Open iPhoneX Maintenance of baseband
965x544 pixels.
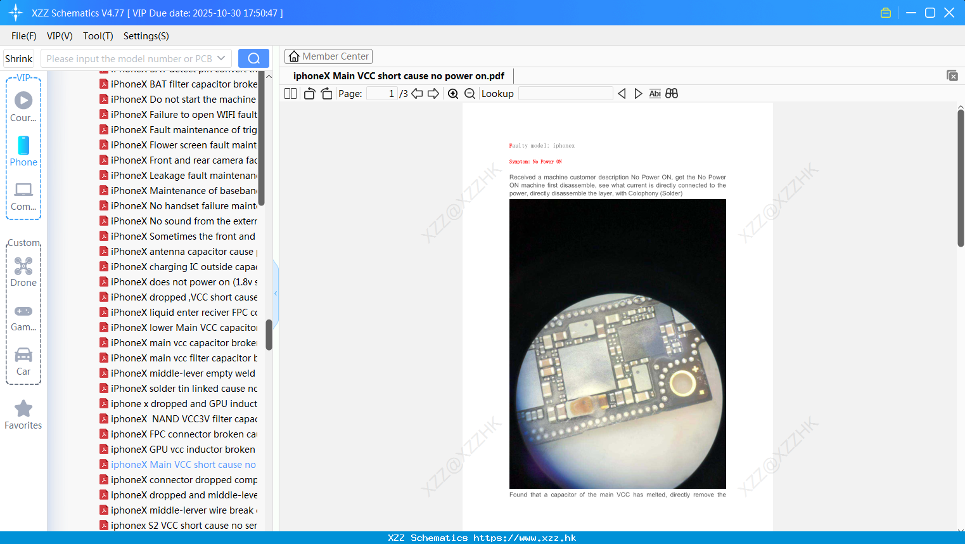tap(184, 190)
